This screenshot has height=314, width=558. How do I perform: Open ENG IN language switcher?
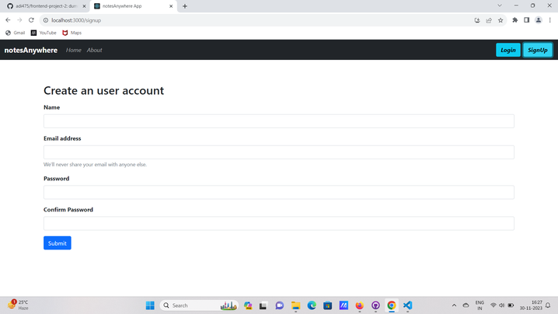click(480, 305)
